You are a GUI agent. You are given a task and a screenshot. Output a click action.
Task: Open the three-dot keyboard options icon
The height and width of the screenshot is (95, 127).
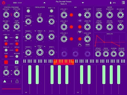coord(11,81)
